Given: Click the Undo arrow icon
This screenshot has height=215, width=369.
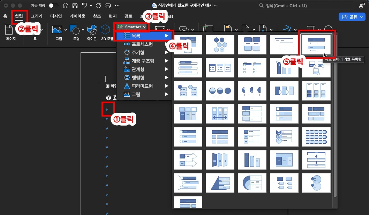Looking at the screenshot, I should click(x=84, y=6).
